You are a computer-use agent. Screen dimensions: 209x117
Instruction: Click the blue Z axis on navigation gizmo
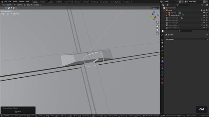click(154, 12)
